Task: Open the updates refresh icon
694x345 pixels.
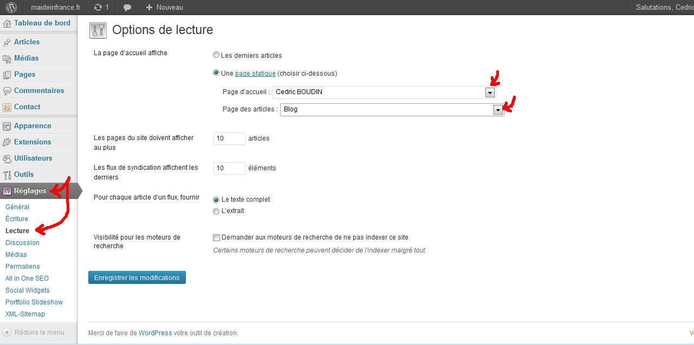Action: tap(98, 8)
